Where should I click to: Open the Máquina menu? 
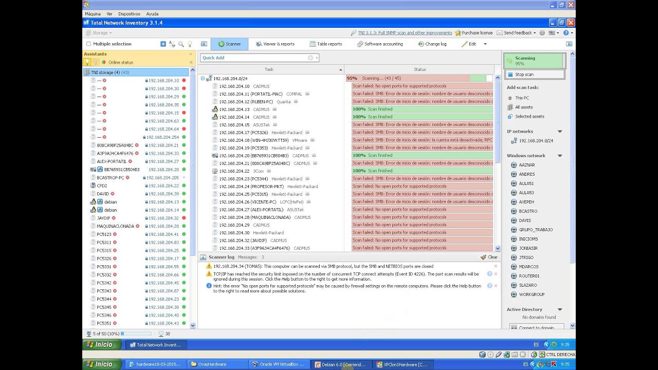93,14
